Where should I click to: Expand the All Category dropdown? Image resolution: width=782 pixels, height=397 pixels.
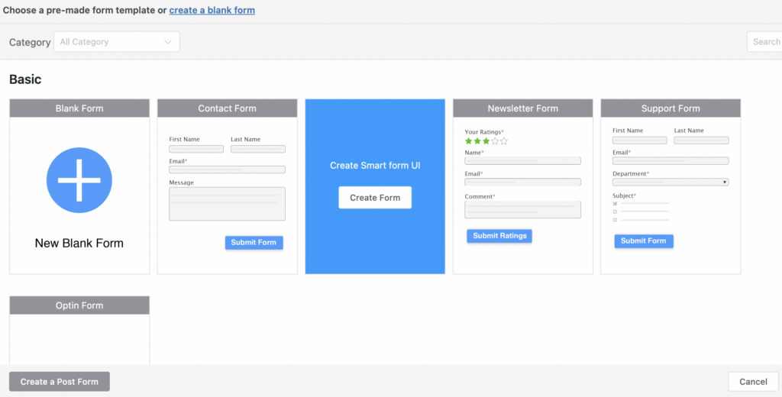coord(117,42)
